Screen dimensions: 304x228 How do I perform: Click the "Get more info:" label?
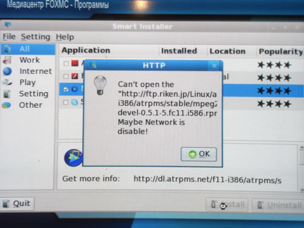(91, 179)
